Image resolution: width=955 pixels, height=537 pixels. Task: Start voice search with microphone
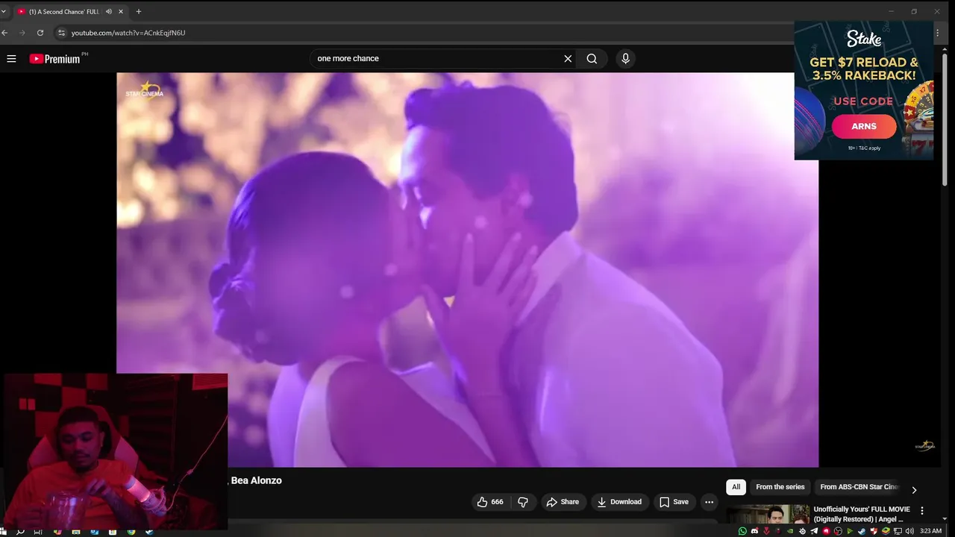[x=625, y=58]
